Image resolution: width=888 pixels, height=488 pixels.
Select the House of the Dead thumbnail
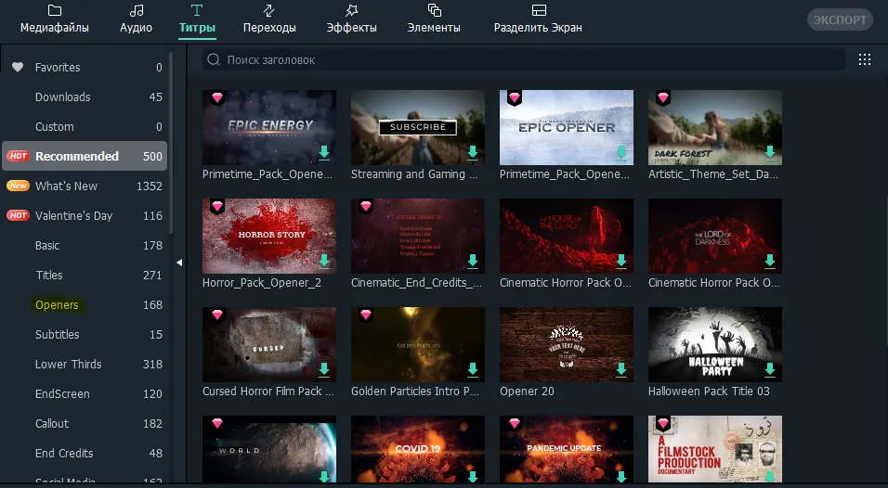[567, 236]
